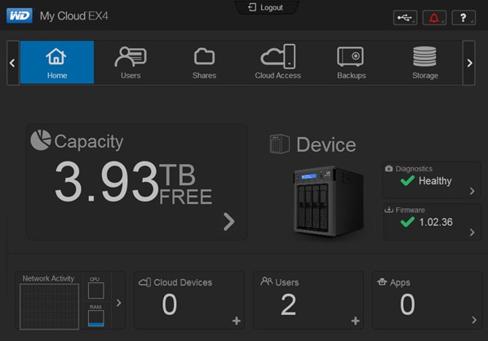Show previous navigation items with left arrow
Viewport: 488px width, 341px height.
click(12, 63)
